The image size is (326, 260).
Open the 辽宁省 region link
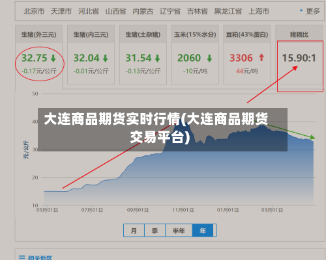170,11
